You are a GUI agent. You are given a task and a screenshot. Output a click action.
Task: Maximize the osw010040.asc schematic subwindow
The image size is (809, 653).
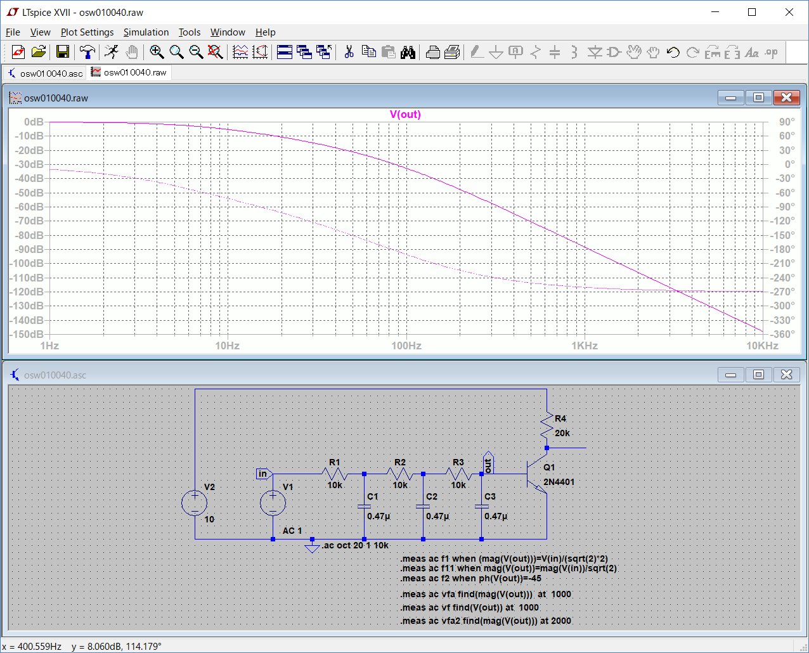click(758, 375)
